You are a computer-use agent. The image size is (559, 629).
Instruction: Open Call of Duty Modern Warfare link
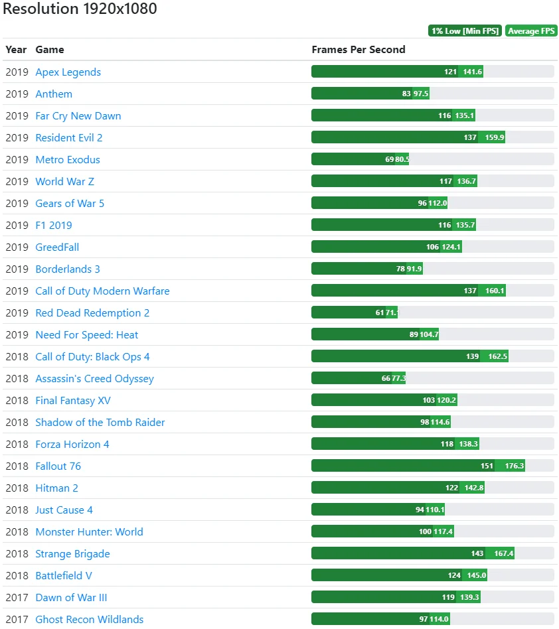click(102, 291)
